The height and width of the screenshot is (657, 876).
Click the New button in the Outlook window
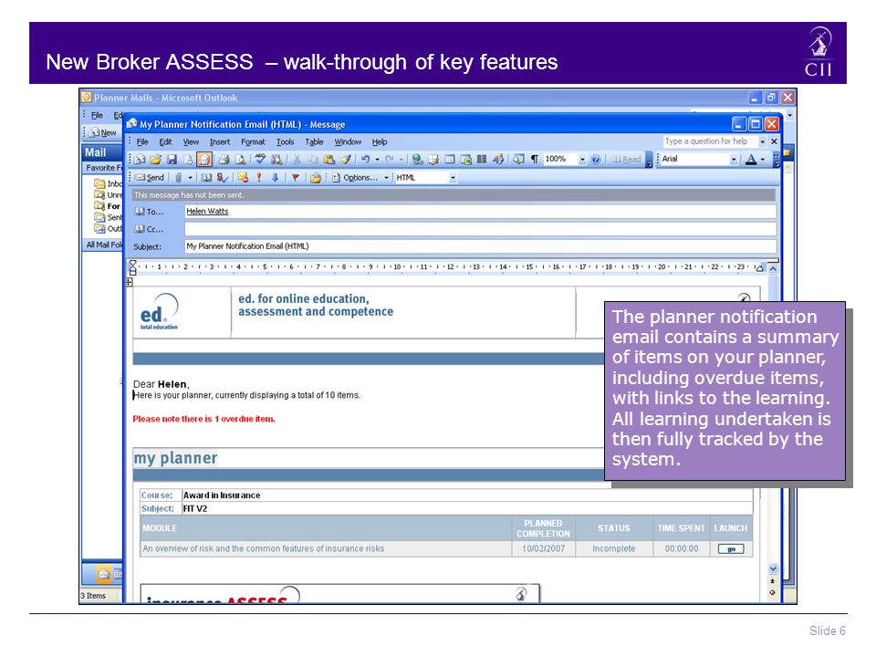point(103,132)
